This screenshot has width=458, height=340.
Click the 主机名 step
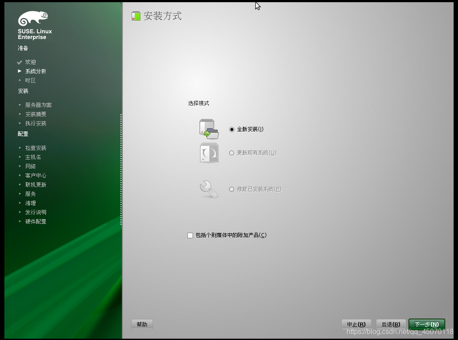coord(33,157)
